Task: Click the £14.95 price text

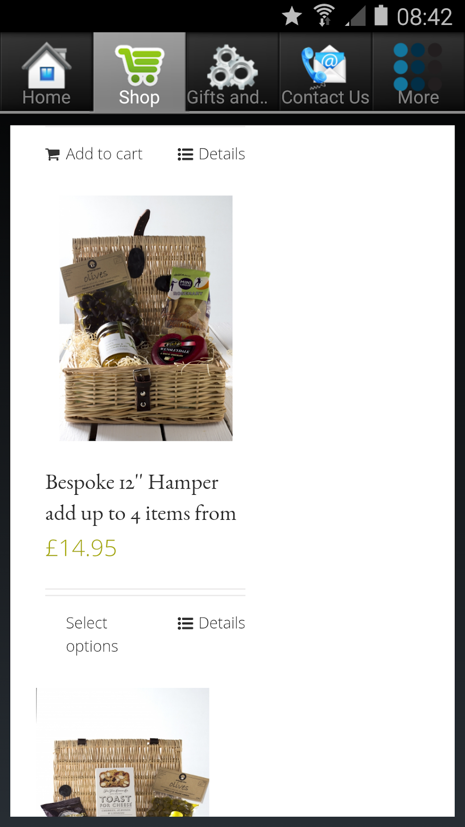Action: pos(81,548)
